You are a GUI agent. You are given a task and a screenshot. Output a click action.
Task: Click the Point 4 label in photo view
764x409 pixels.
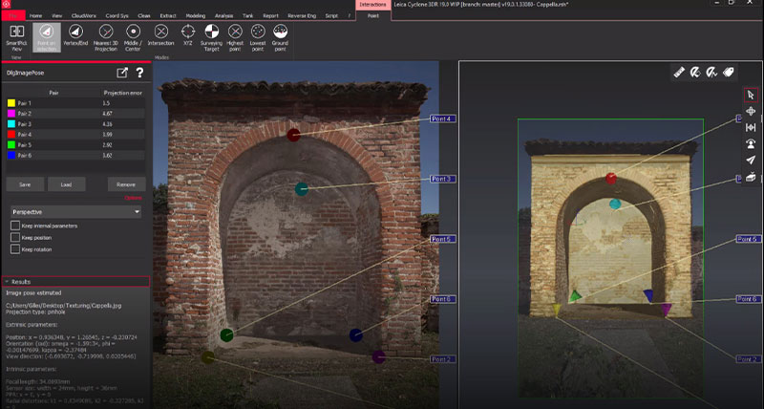click(x=442, y=118)
